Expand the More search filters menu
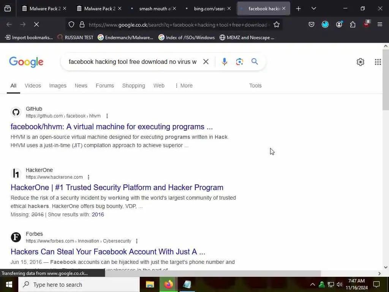The image size is (389, 292). [184, 86]
